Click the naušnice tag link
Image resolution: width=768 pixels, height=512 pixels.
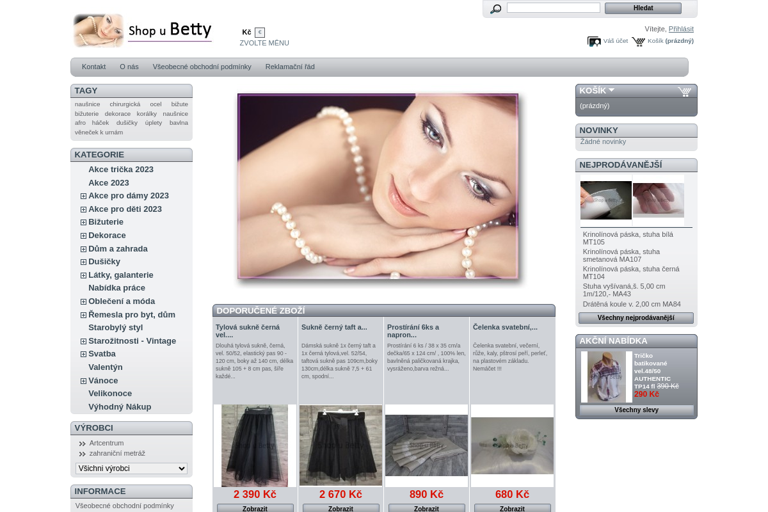(x=87, y=104)
